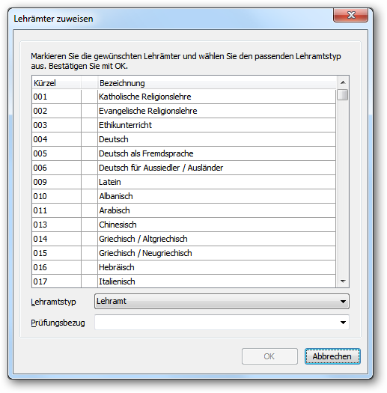Click the scroll up arrow of the list
Viewport: 387px width, 393px height.
[x=343, y=82]
